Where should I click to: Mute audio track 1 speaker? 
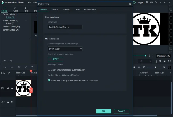(12, 102)
